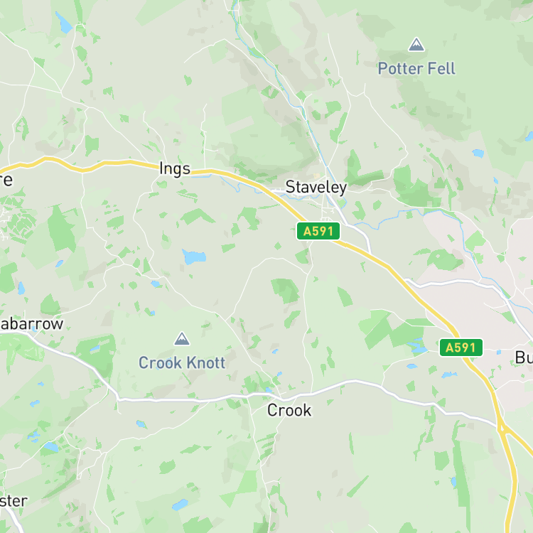Select the Crook village label
The height and width of the screenshot is (533, 533).
(x=289, y=410)
